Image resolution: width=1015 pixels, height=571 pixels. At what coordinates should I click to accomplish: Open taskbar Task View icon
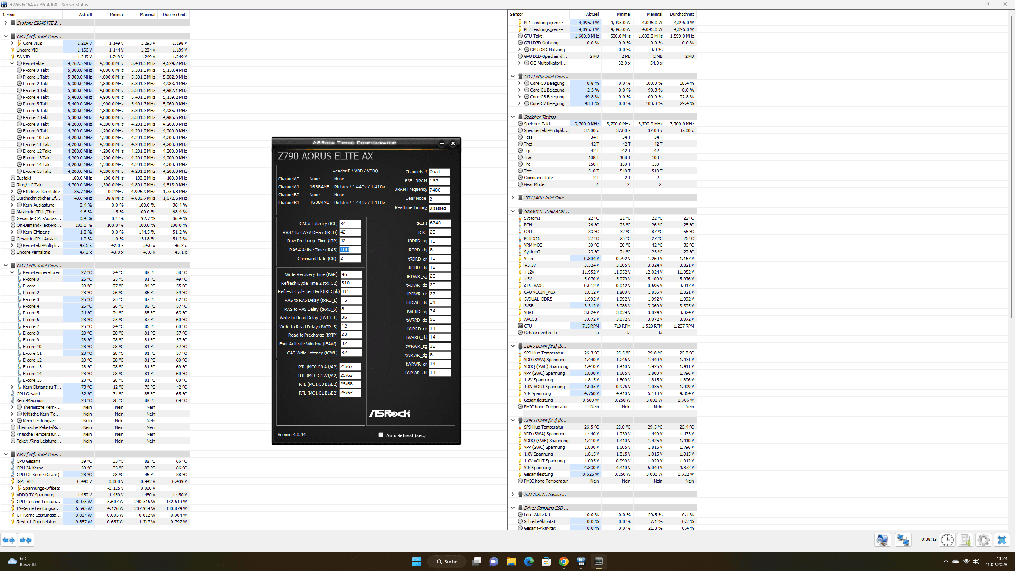477,561
